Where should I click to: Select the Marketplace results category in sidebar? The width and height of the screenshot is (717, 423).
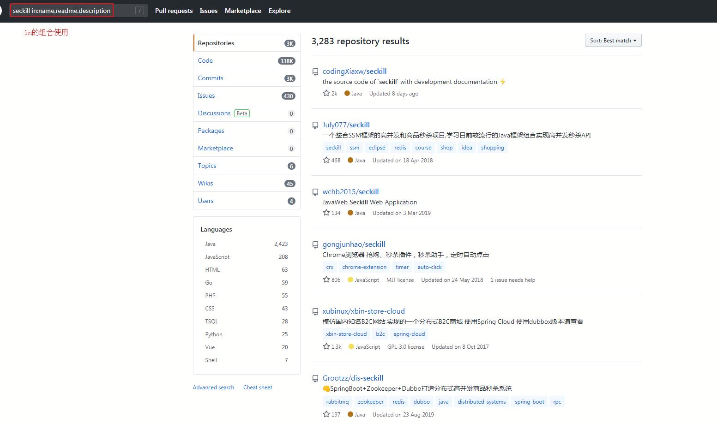(x=247, y=148)
